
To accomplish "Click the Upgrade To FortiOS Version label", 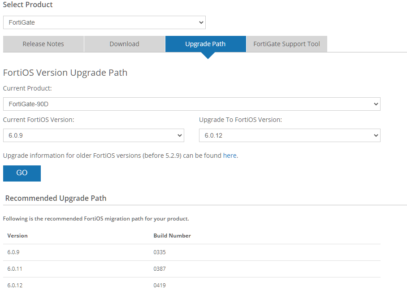I will 240,120.
